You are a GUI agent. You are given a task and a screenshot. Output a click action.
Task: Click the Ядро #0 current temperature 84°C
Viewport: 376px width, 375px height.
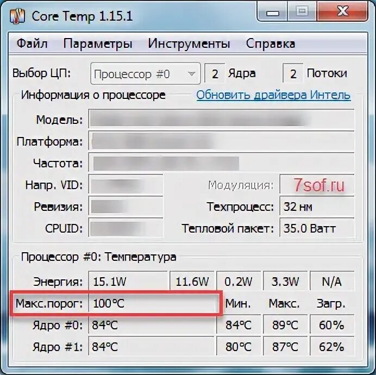pos(151,325)
